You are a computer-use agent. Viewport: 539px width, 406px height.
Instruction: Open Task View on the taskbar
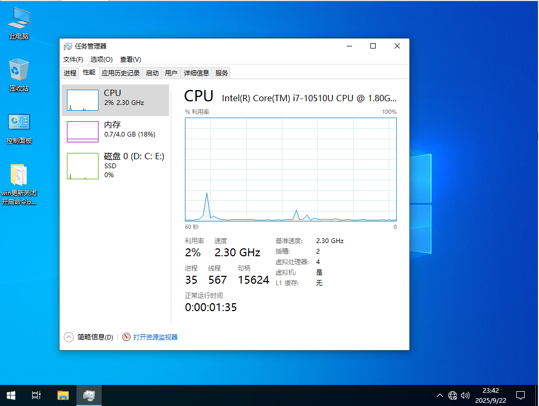tap(36, 395)
